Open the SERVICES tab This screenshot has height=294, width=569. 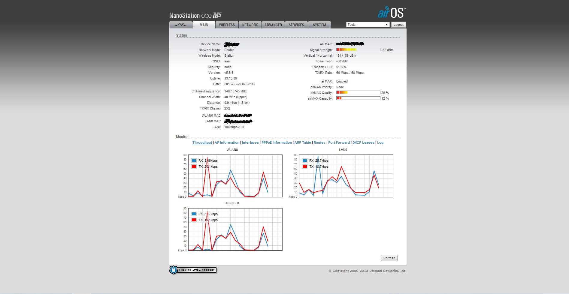[x=296, y=25]
